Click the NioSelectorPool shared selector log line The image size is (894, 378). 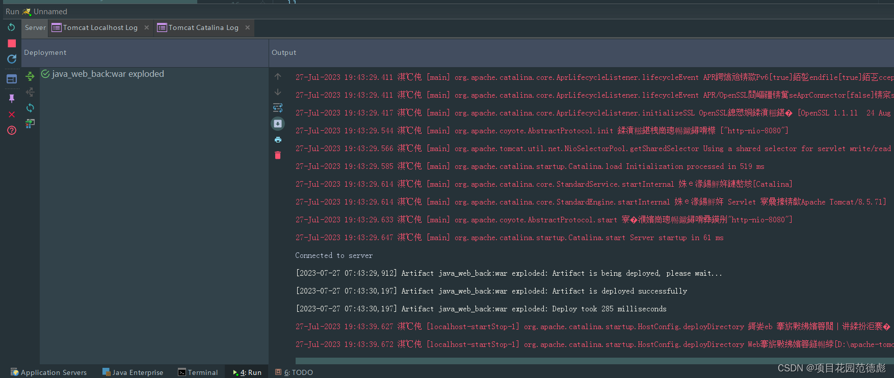[593, 149]
